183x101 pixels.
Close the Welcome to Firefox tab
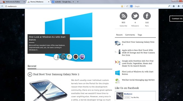click(24, 2)
